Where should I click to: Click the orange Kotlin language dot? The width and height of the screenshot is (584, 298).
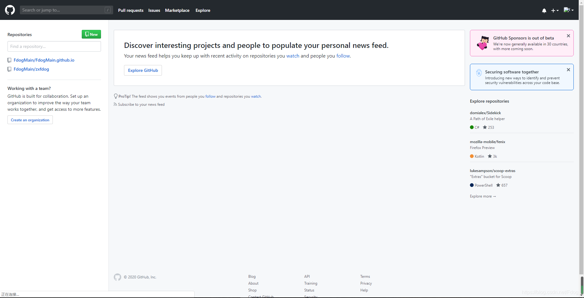(x=472, y=156)
